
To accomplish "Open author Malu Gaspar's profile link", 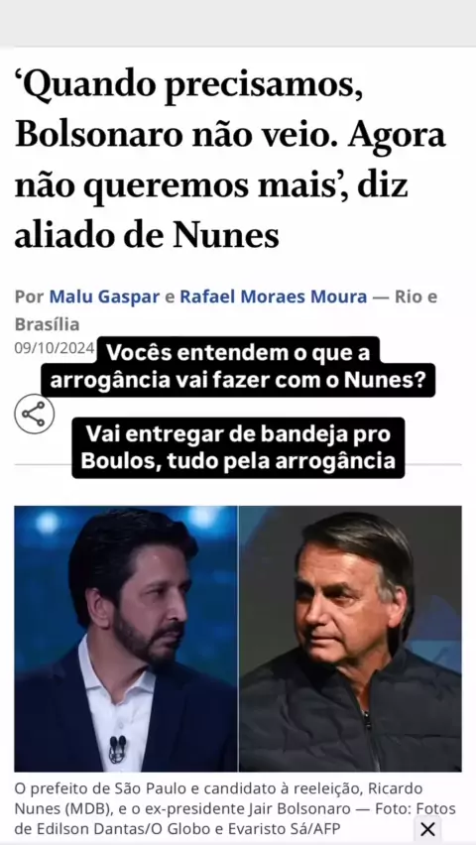I will [104, 297].
